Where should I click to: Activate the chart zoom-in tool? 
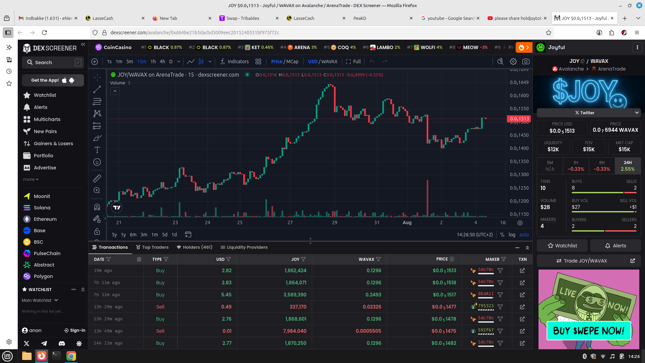pyautogui.click(x=97, y=191)
